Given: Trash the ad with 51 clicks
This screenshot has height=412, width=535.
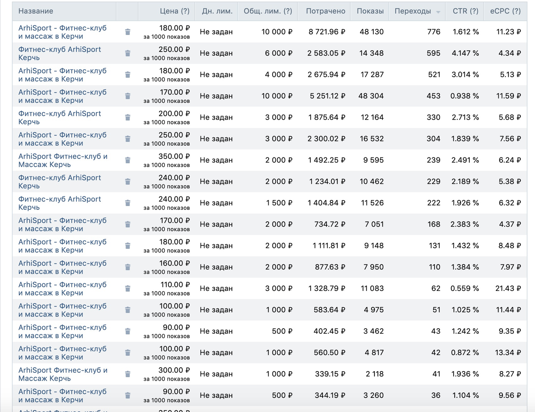Looking at the screenshot, I should pyautogui.click(x=128, y=310).
